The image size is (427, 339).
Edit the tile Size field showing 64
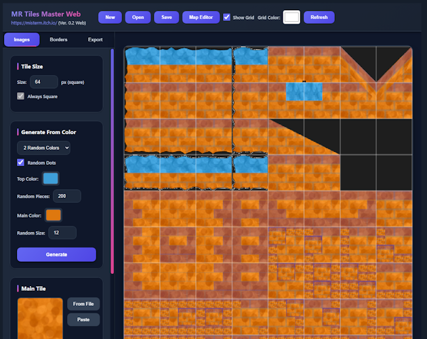pyautogui.click(x=44, y=82)
